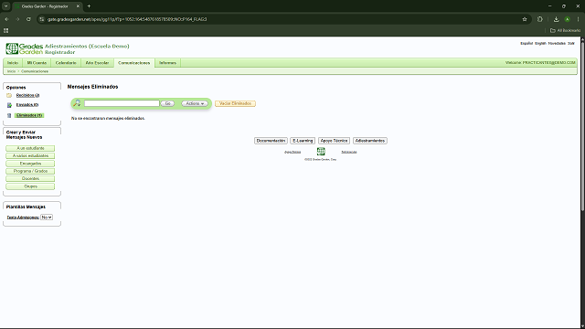585x329 pixels.
Task: Close the Grades Garden tab
Action: pos(78,6)
